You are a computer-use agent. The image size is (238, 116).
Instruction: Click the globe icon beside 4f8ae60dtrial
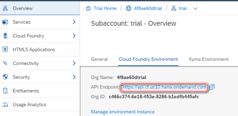click(x=128, y=8)
